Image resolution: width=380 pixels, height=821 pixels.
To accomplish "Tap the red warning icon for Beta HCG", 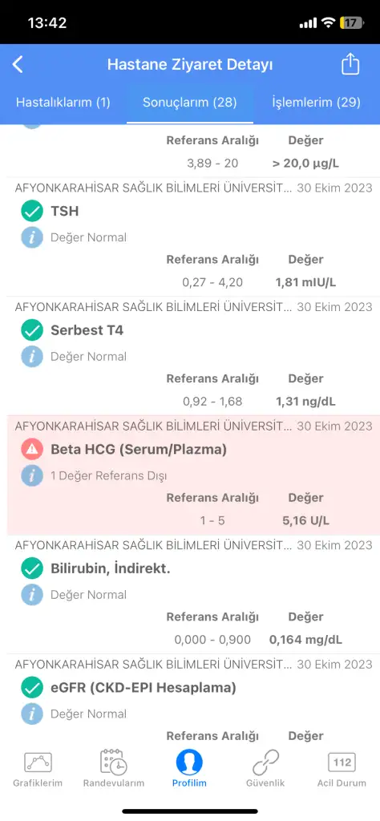I will 32,449.
